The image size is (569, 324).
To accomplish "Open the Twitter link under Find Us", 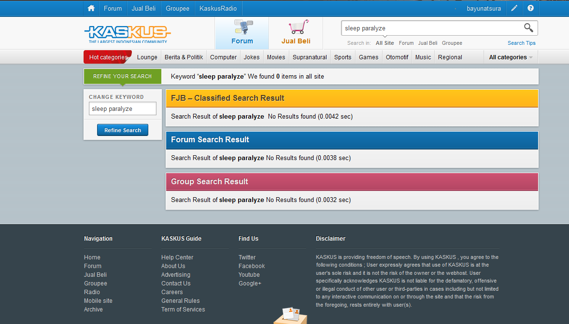I will 247,257.
